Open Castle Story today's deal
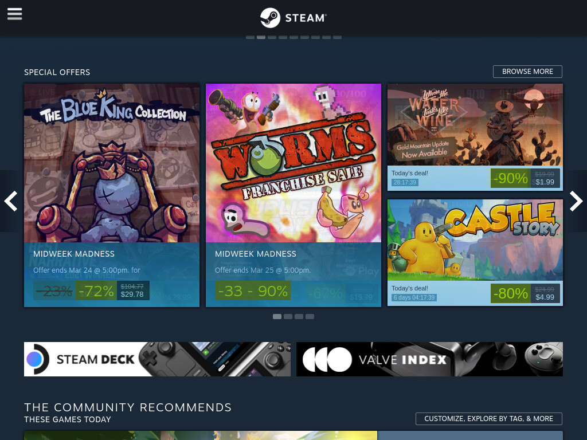Image resolution: width=587 pixels, height=440 pixels. [475, 253]
